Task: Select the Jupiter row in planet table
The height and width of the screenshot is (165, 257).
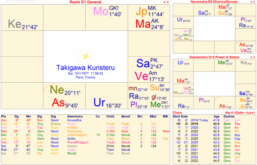Action: (85, 138)
